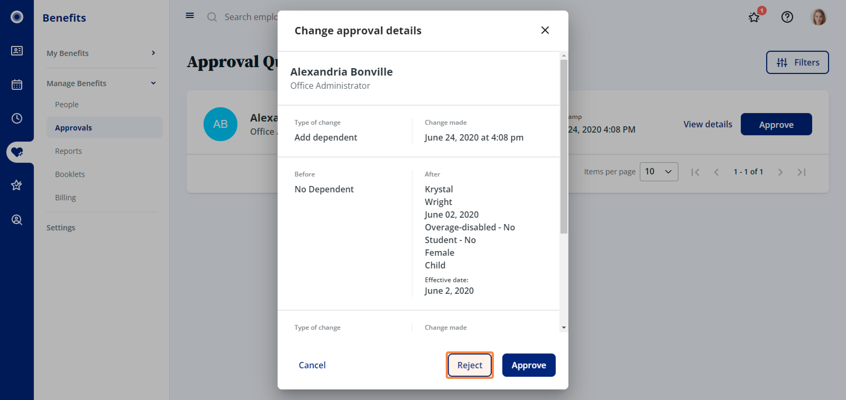Select the heart Benefits sidebar icon
846x400 pixels.
pyautogui.click(x=17, y=152)
